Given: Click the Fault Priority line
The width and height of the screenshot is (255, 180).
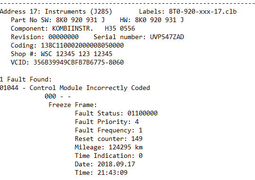Looking at the screenshot, I should [x=107, y=122].
